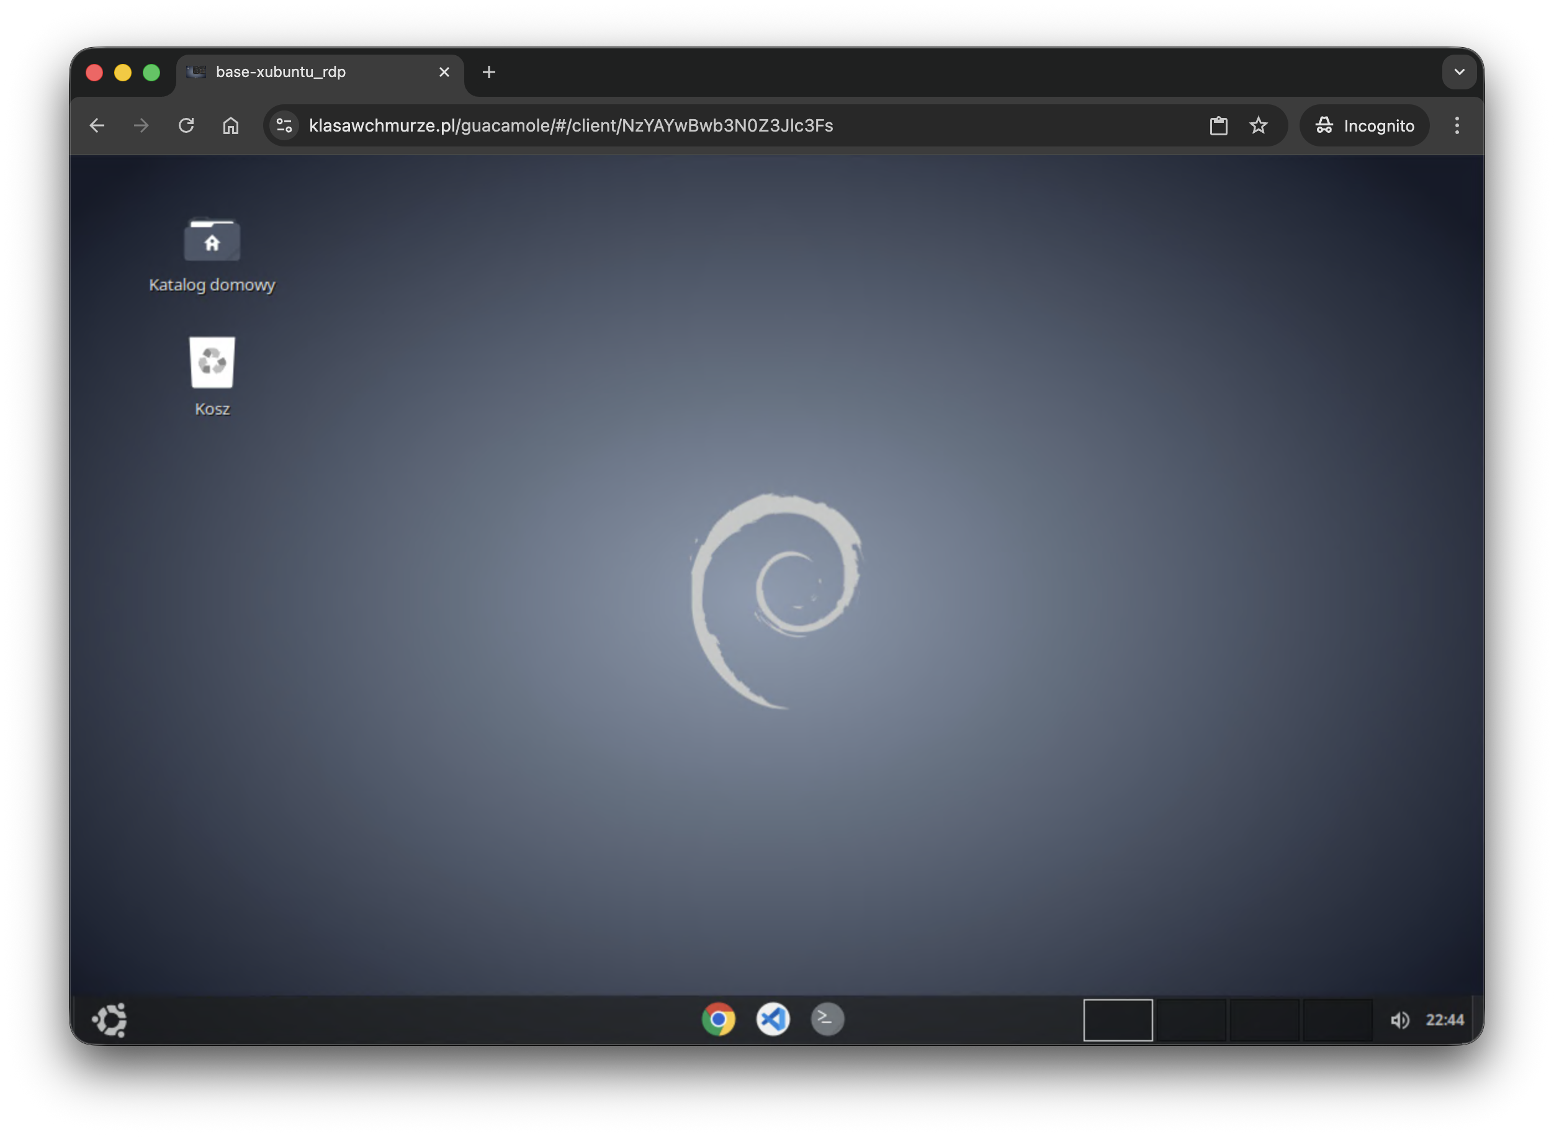Open the Katalog domowy folder on the desktop

[211, 241]
